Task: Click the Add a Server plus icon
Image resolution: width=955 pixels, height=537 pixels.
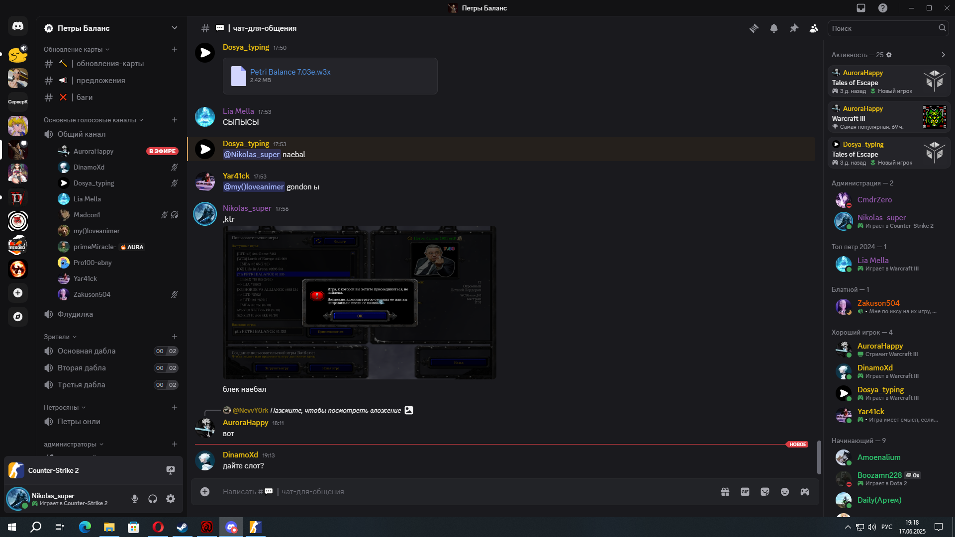Action: click(18, 293)
